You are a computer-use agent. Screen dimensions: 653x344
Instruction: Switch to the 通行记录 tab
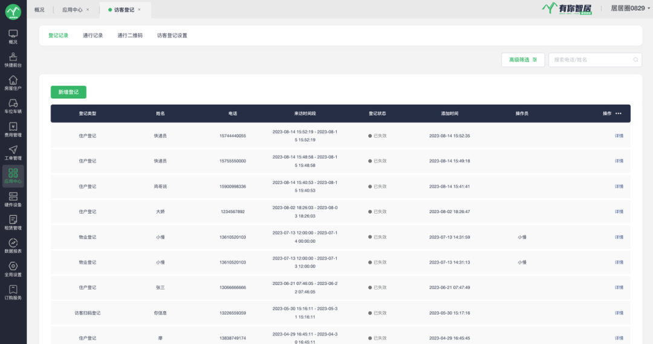93,36
